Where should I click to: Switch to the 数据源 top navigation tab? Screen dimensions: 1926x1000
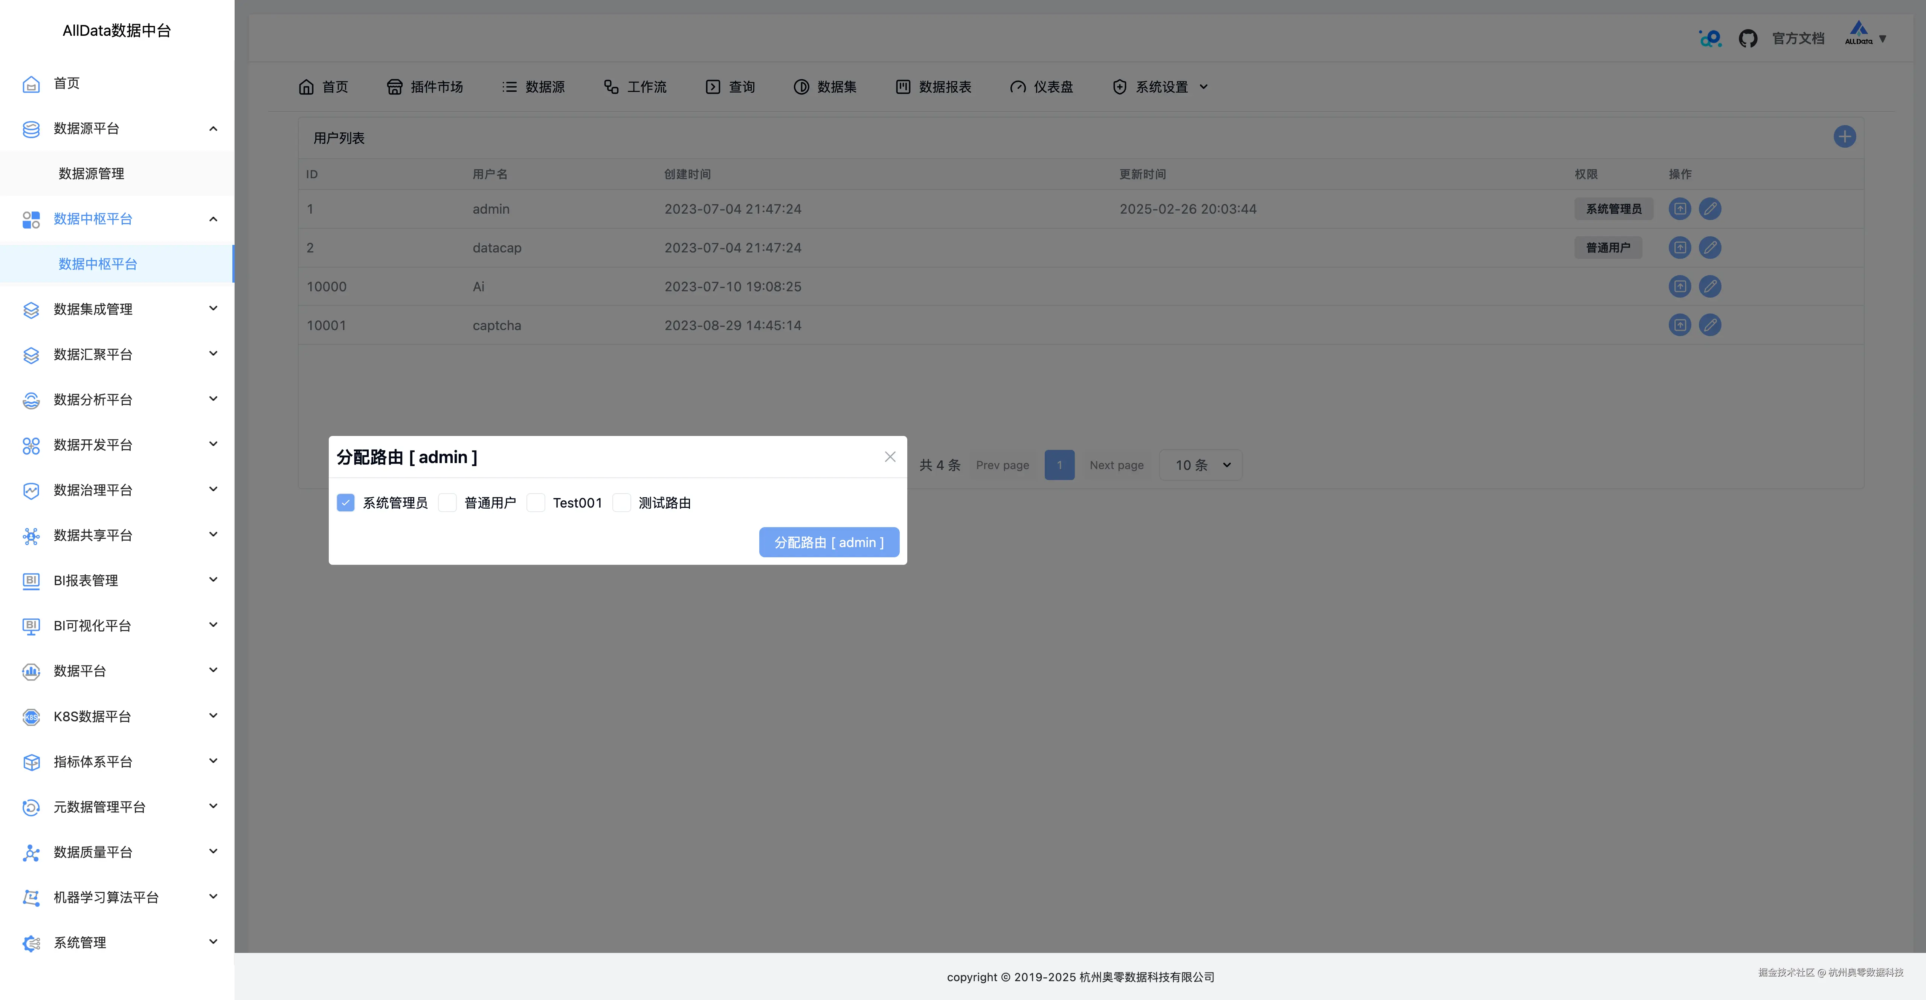533,87
